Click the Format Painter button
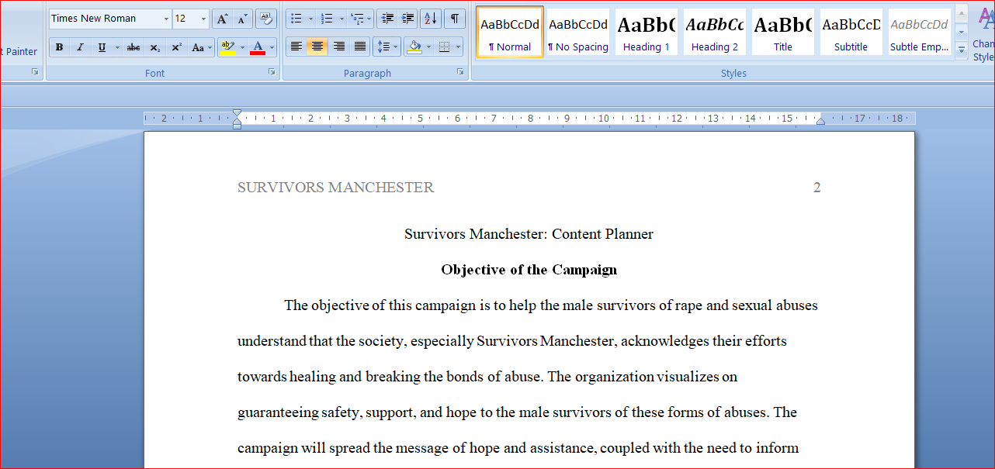995x469 pixels. coord(19,51)
